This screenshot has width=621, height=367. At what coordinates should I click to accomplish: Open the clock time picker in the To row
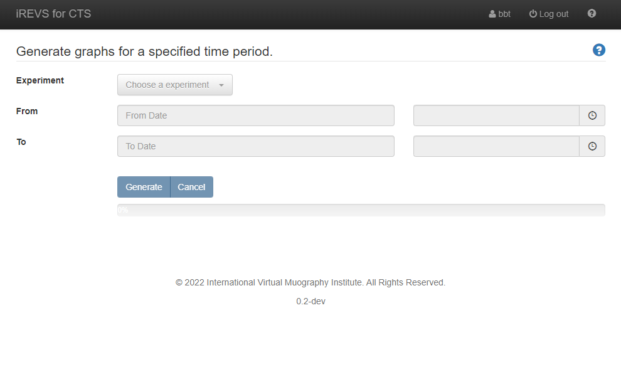pyautogui.click(x=592, y=146)
